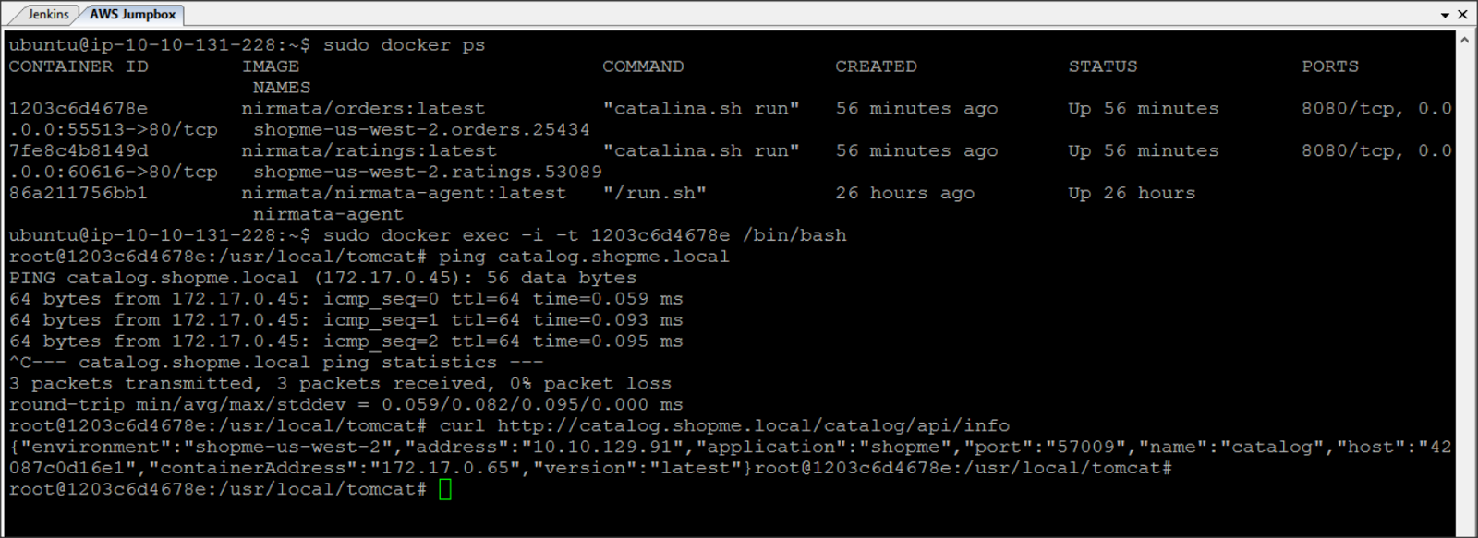The width and height of the screenshot is (1478, 538).
Task: Close the terminal window
Action: coord(1464,14)
